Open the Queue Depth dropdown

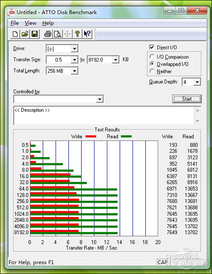click(x=197, y=82)
